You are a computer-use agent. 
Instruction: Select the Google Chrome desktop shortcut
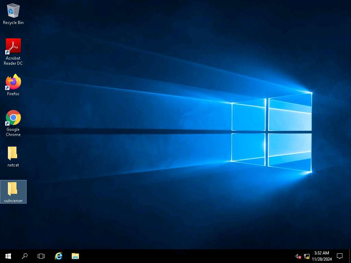pos(13,118)
